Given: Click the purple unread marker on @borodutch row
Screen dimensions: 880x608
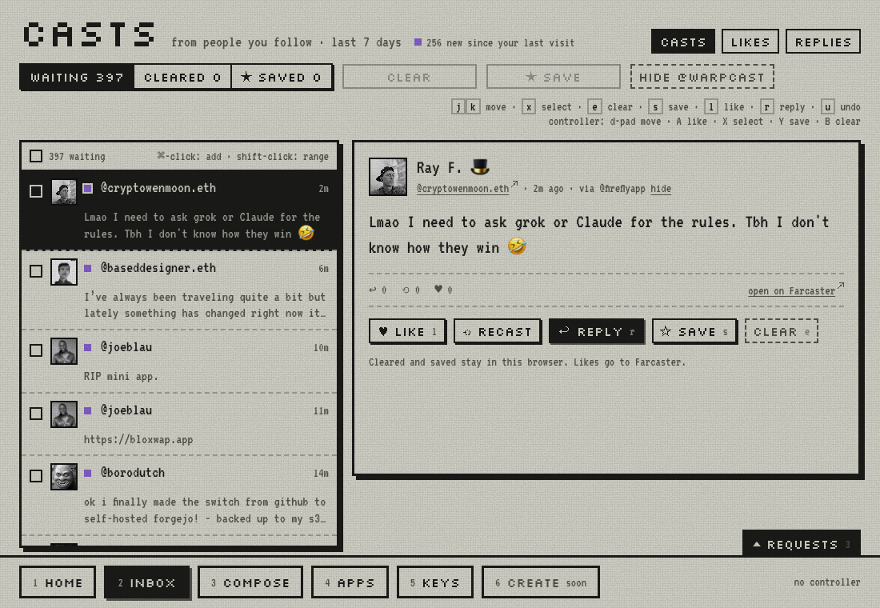Looking at the screenshot, I should pyautogui.click(x=87, y=474).
